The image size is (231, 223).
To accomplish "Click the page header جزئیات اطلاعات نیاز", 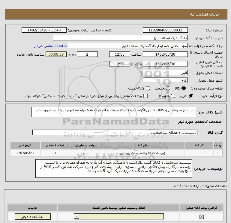I will coord(204,14).
